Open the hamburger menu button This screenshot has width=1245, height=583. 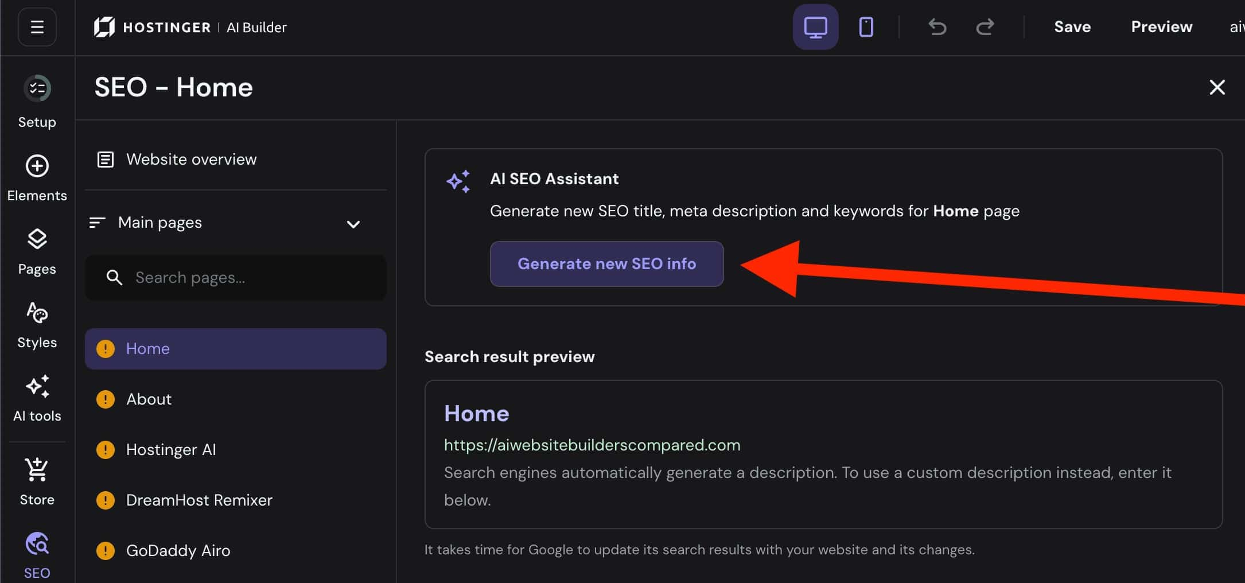[37, 27]
